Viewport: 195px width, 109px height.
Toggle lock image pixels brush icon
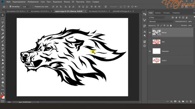click(x=161, y=25)
